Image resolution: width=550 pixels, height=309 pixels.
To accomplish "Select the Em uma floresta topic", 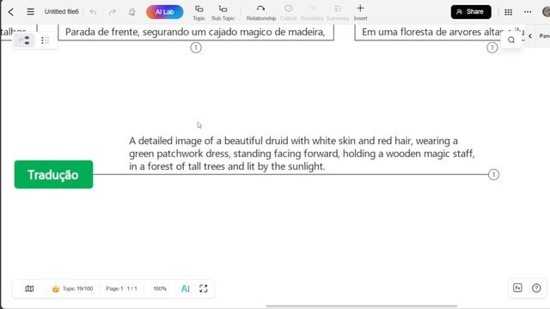I will [440, 33].
